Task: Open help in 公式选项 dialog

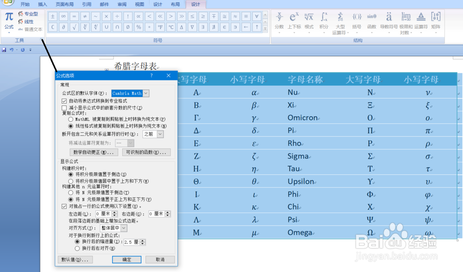Action: 151,75
